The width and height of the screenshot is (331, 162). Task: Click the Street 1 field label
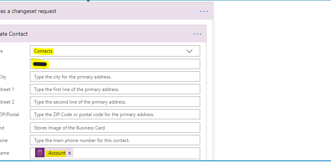[x=7, y=89]
